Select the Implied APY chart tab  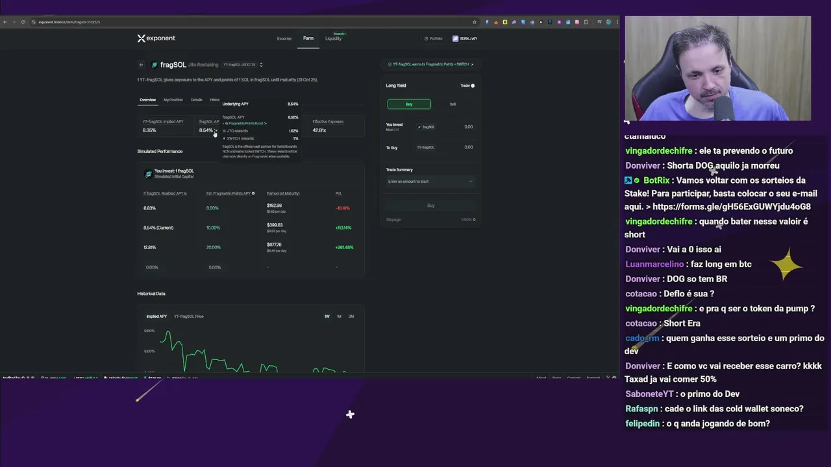tap(156, 317)
